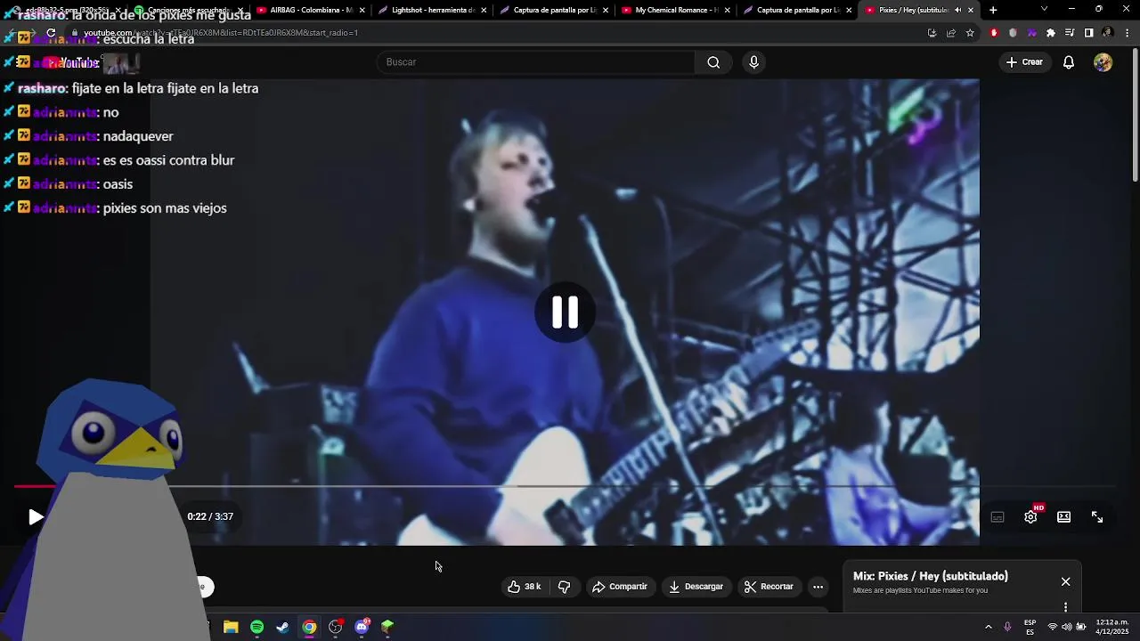Click the taskbar microphone tray icon
This screenshot has height=641, width=1140.
(x=1007, y=627)
